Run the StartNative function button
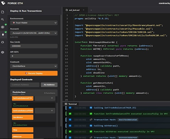The height and width of the screenshot is (139, 170). tap(23, 117)
